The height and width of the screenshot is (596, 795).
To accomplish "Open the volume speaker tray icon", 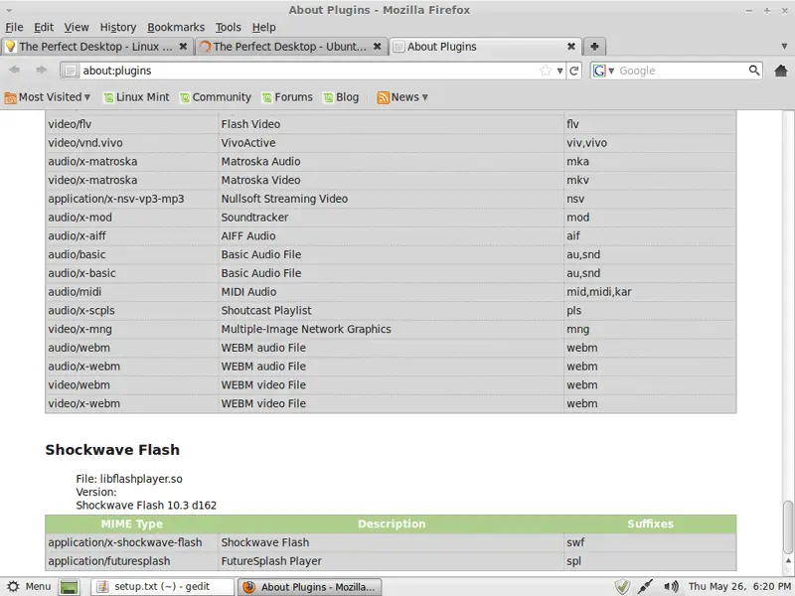I will click(671, 586).
